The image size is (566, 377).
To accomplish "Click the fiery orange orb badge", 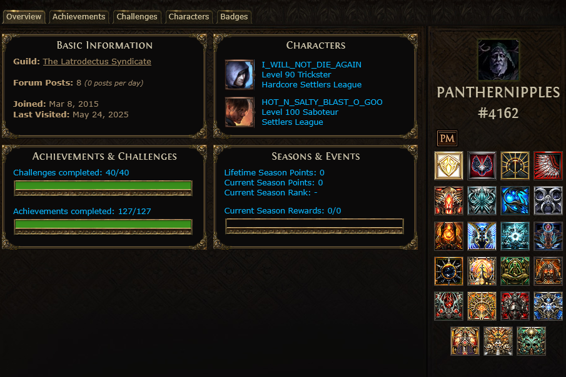I will click(x=448, y=237).
